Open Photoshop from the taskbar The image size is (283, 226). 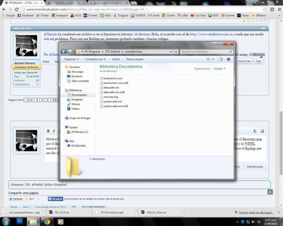[19, 221]
